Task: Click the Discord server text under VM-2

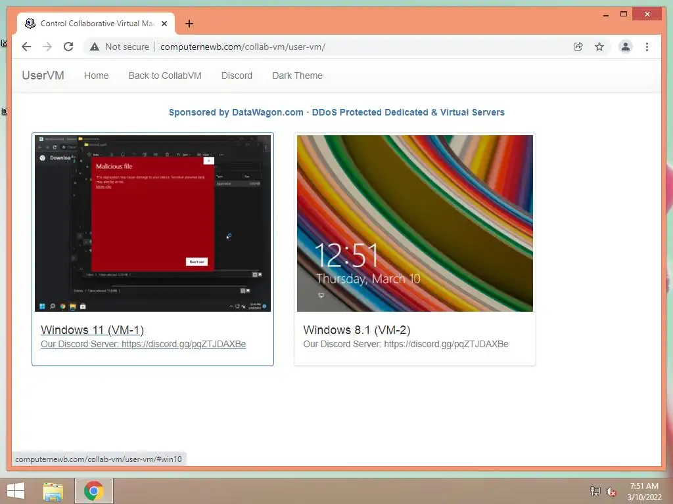Action: [x=406, y=344]
